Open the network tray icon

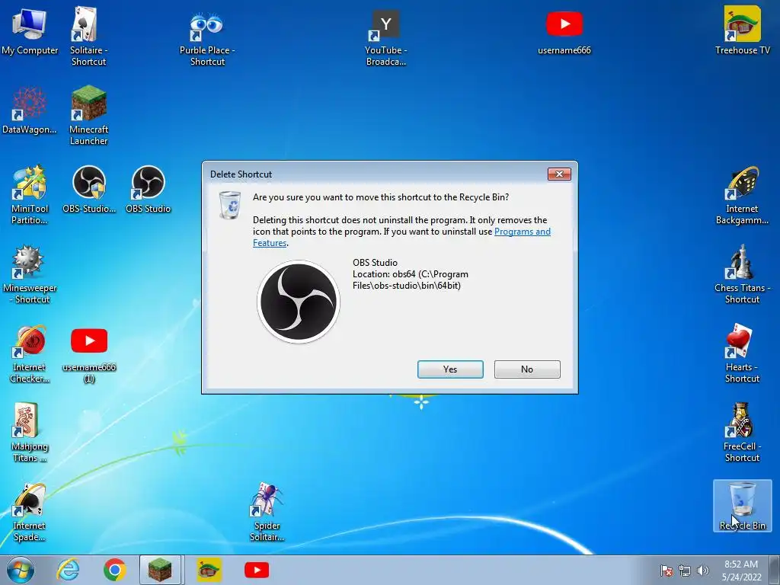point(685,571)
